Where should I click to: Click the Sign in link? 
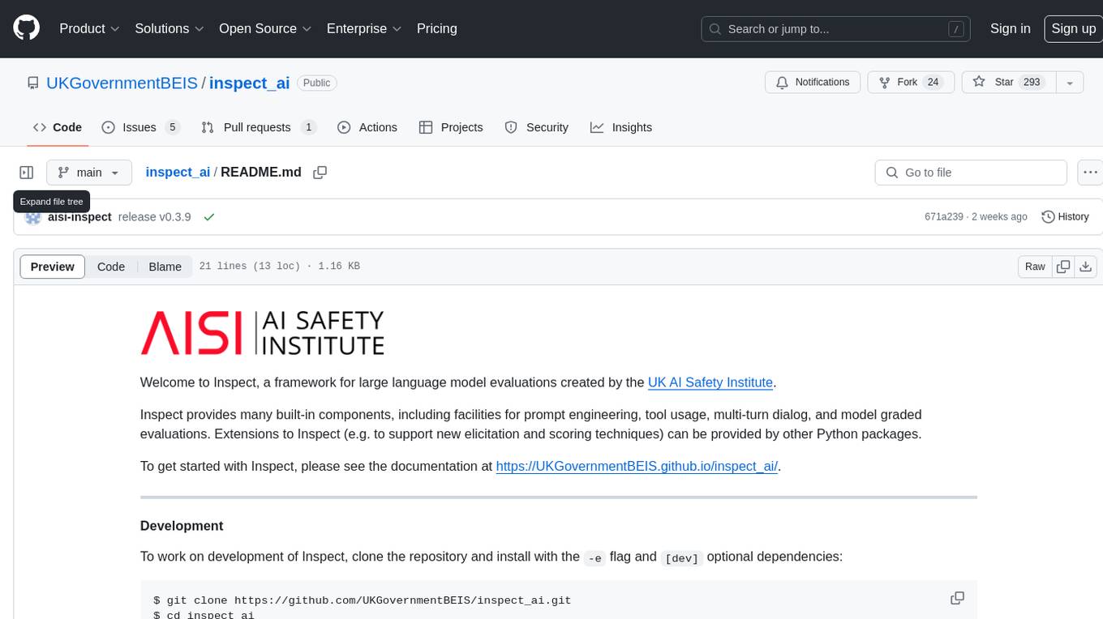[x=1011, y=28]
